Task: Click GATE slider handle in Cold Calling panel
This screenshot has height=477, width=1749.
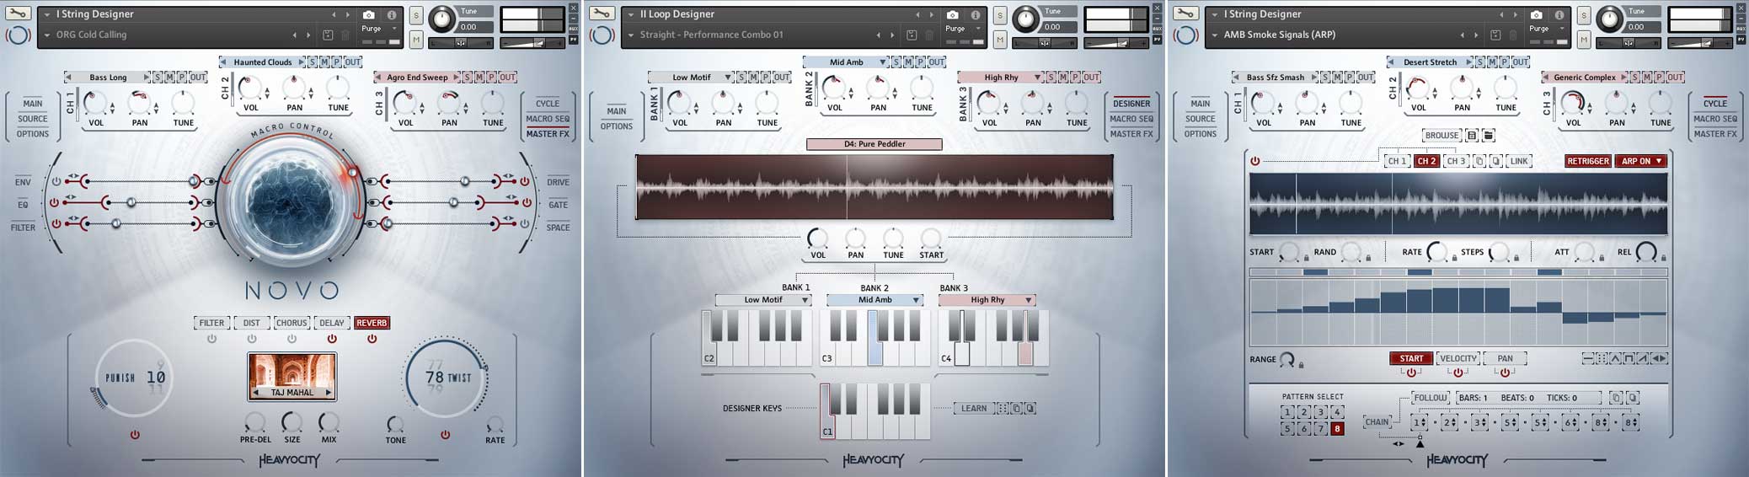Action: pos(454,202)
